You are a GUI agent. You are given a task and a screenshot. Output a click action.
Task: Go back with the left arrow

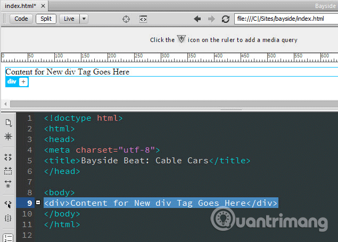tap(197, 19)
